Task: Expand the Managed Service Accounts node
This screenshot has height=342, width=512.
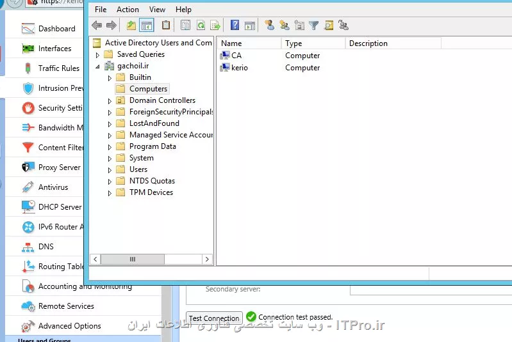Action: pyautogui.click(x=110, y=136)
